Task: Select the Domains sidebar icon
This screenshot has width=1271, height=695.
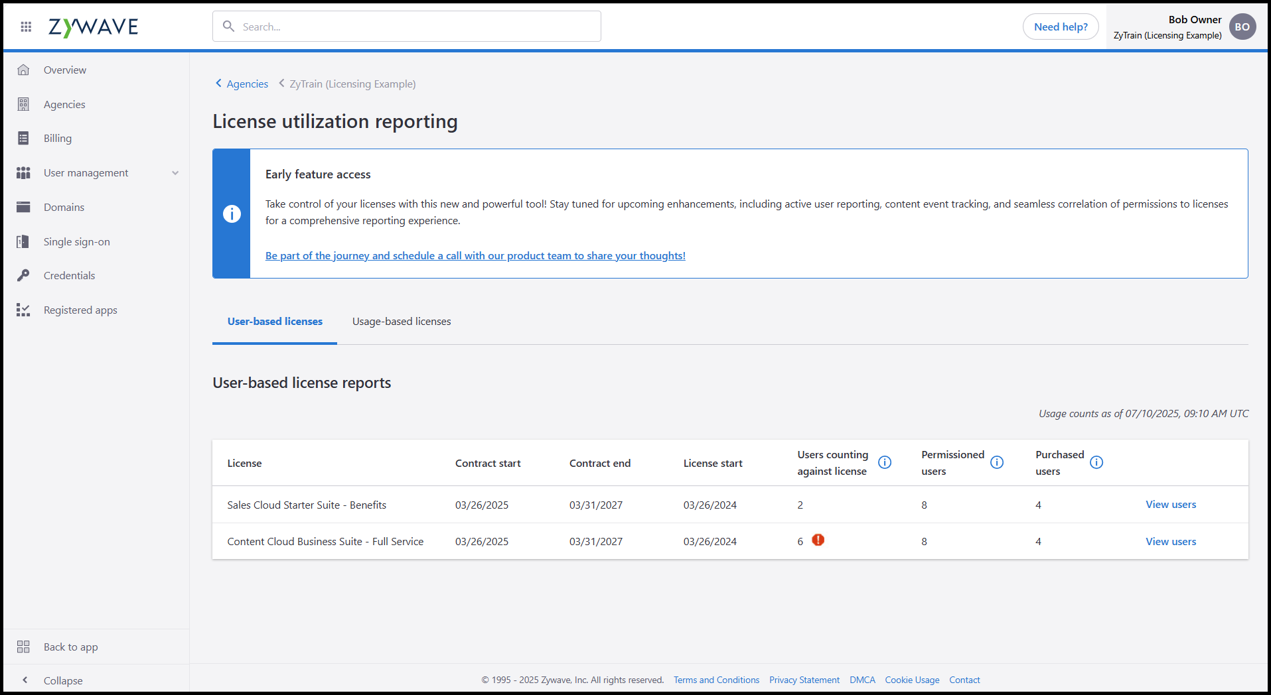Action: (x=23, y=207)
